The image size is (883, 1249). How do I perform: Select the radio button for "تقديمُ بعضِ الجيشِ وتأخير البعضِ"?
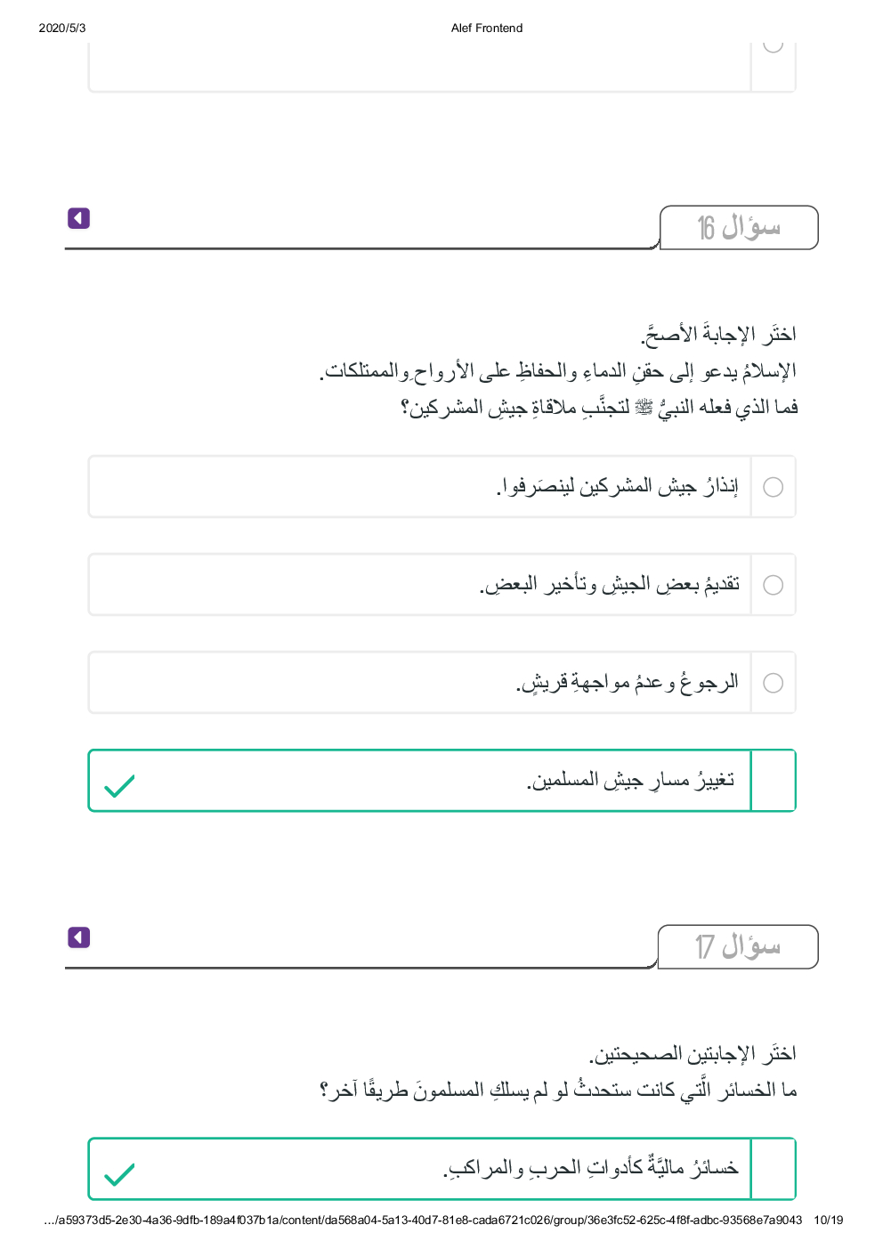774,585
